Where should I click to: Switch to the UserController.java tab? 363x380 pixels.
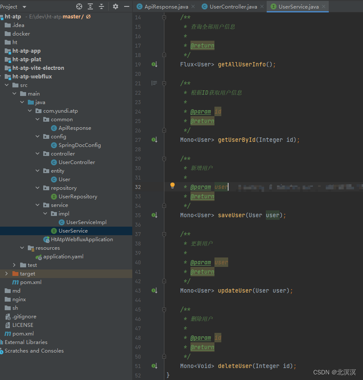click(233, 6)
